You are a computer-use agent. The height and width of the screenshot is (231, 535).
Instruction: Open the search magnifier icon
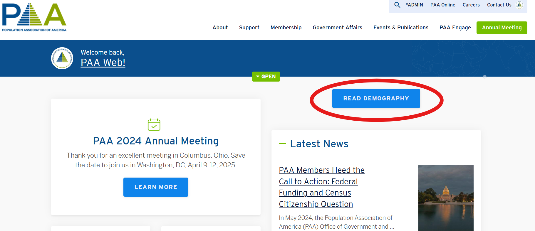coord(397,5)
